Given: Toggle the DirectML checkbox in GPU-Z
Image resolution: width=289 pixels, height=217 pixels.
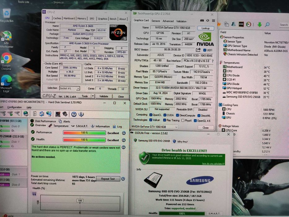Looking at the screenshot, I should tap(199, 116).
